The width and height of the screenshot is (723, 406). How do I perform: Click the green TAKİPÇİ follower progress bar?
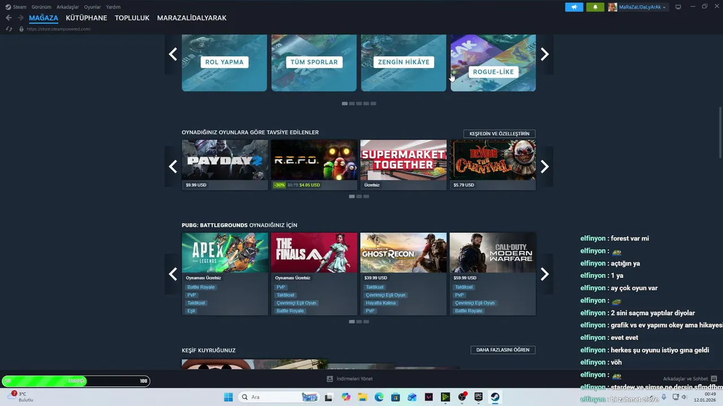point(76,381)
